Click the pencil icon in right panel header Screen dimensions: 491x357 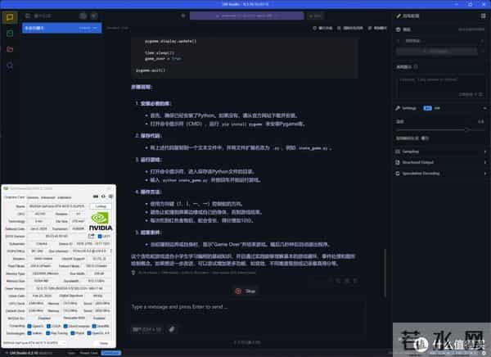399,16
